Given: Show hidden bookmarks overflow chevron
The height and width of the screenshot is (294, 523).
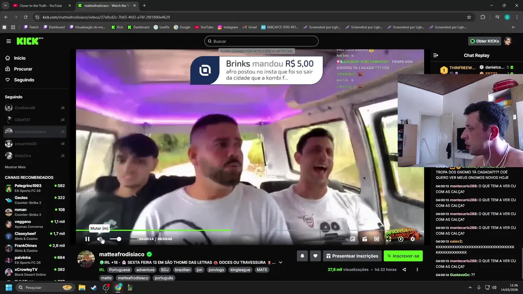Looking at the screenshot, I should coord(513,27).
